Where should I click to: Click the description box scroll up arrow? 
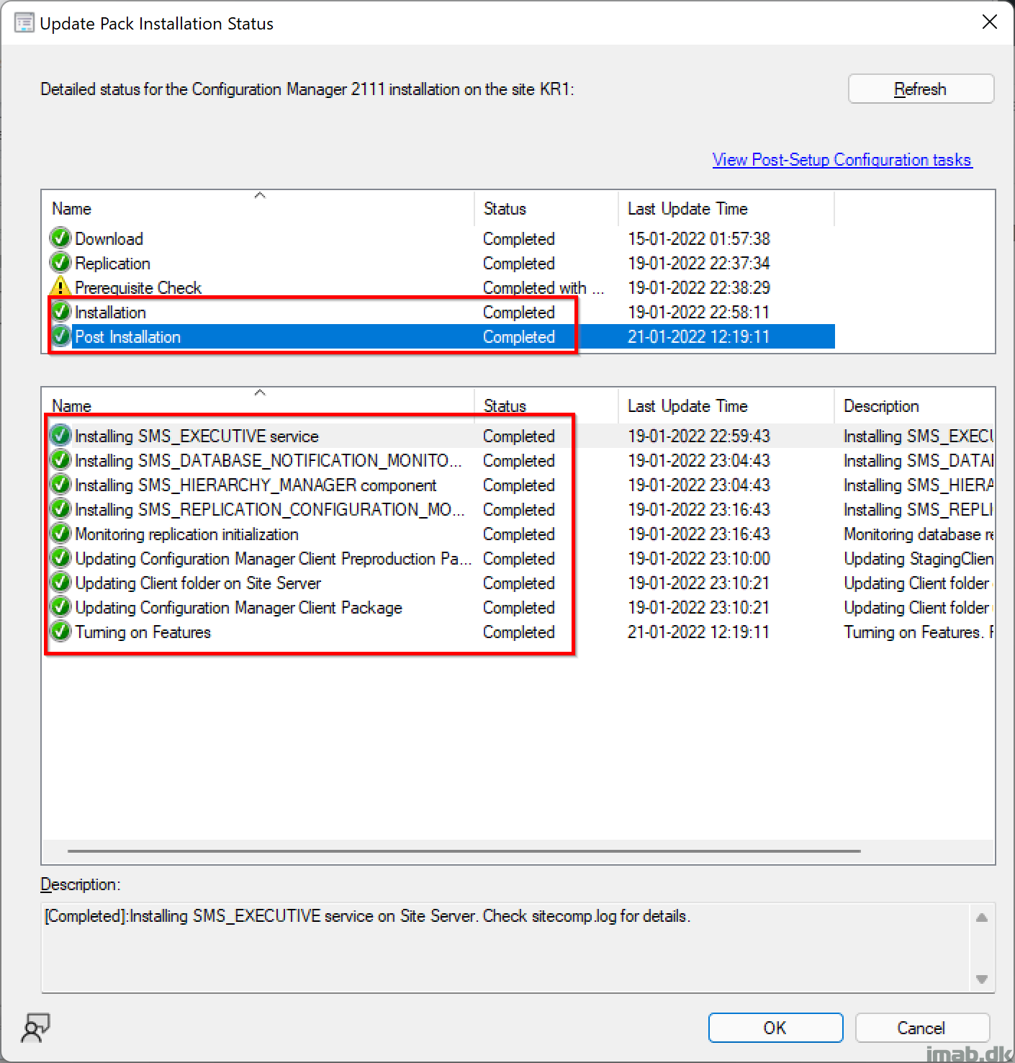click(x=981, y=918)
